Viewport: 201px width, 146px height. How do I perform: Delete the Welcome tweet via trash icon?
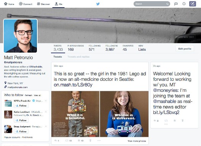(x=183, y=120)
